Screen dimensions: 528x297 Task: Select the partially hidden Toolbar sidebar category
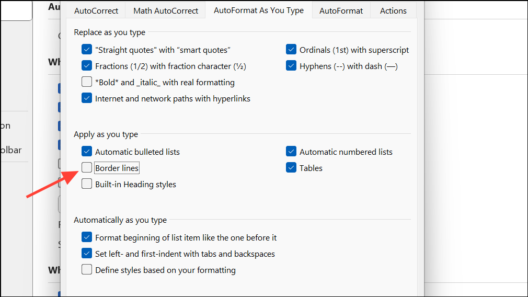[12, 150]
